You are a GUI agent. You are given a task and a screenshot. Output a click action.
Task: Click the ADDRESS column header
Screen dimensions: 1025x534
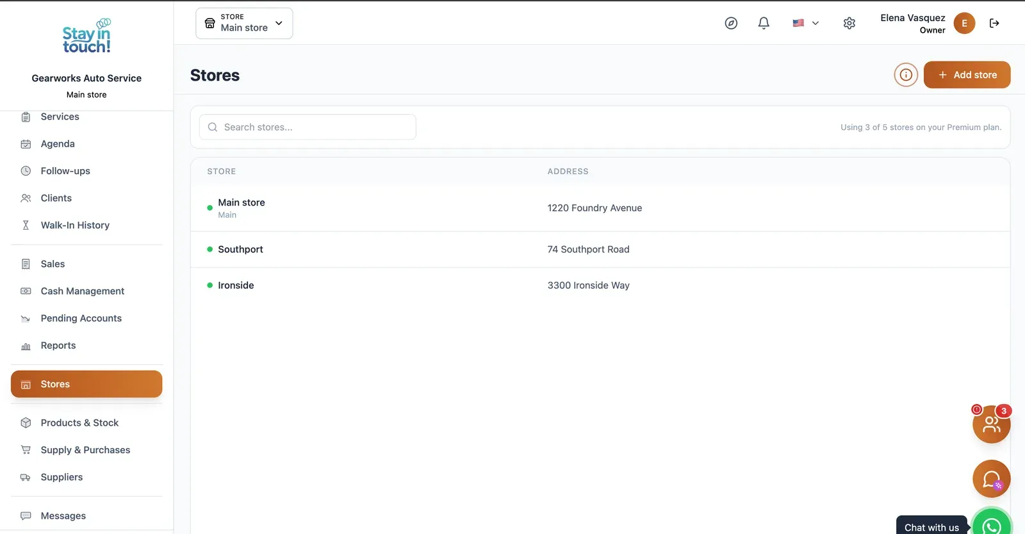click(568, 172)
